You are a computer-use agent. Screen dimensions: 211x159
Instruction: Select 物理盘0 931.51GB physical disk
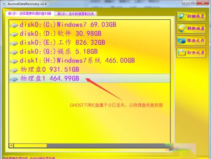point(89,69)
